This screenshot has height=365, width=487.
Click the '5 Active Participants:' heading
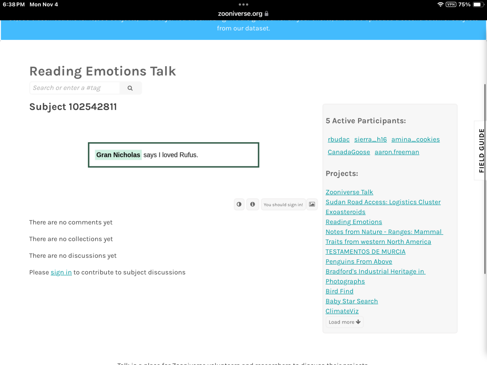pyautogui.click(x=366, y=121)
